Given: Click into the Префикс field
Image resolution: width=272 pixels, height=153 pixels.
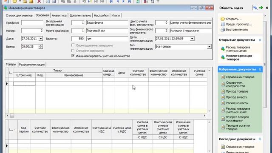Looking at the screenshot, I should point(32,23).
